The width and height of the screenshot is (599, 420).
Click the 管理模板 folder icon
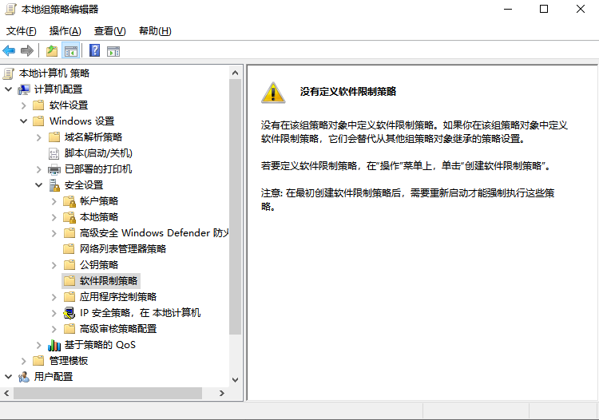(38, 361)
